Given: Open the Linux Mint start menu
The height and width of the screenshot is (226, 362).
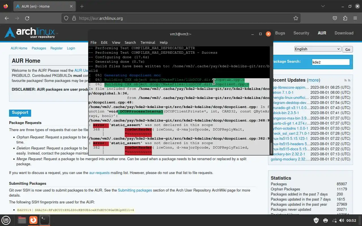Looking at the screenshot, I should click(x=6, y=220).
